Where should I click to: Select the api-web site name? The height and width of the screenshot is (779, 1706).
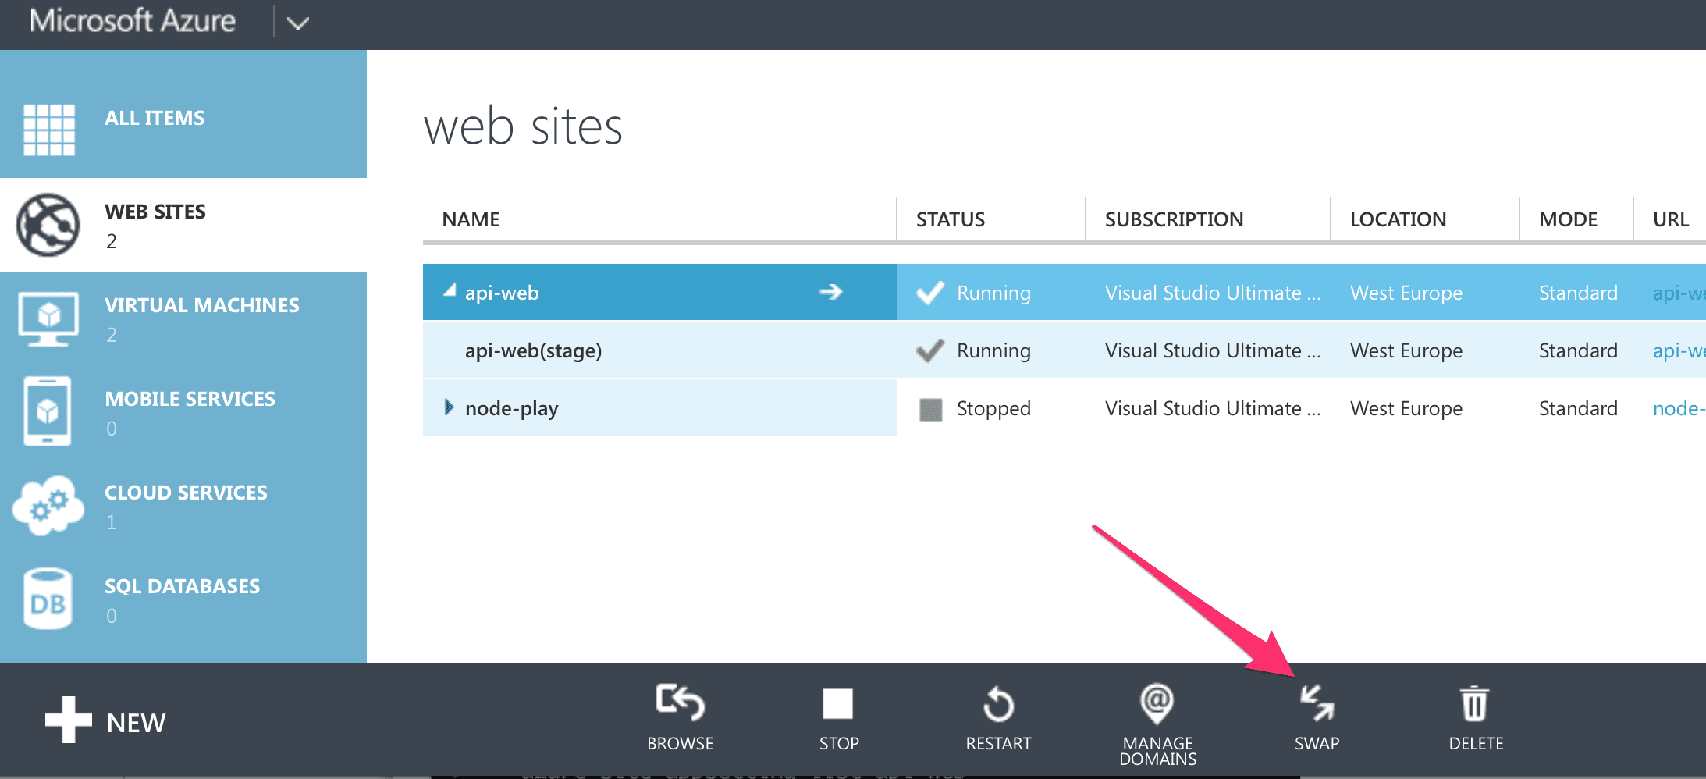(x=502, y=293)
